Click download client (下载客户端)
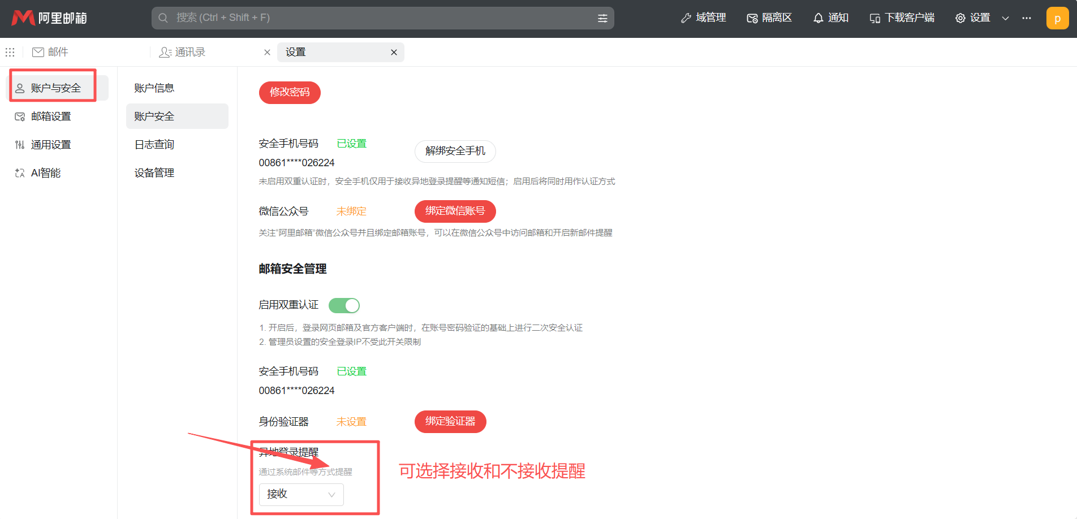This screenshot has width=1077, height=519. pyautogui.click(x=902, y=18)
